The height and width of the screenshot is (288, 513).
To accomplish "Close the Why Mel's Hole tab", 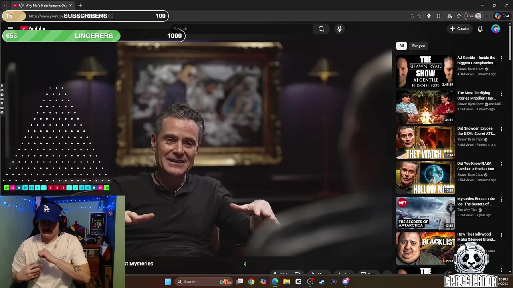I will (71, 6).
